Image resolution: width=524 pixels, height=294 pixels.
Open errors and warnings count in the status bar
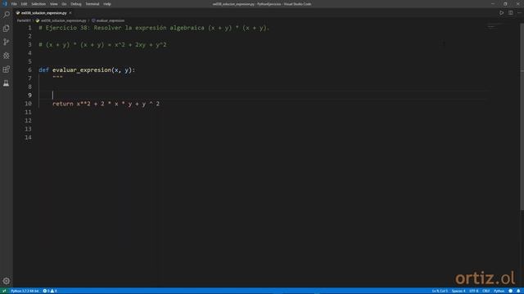pyautogui.click(x=50, y=291)
